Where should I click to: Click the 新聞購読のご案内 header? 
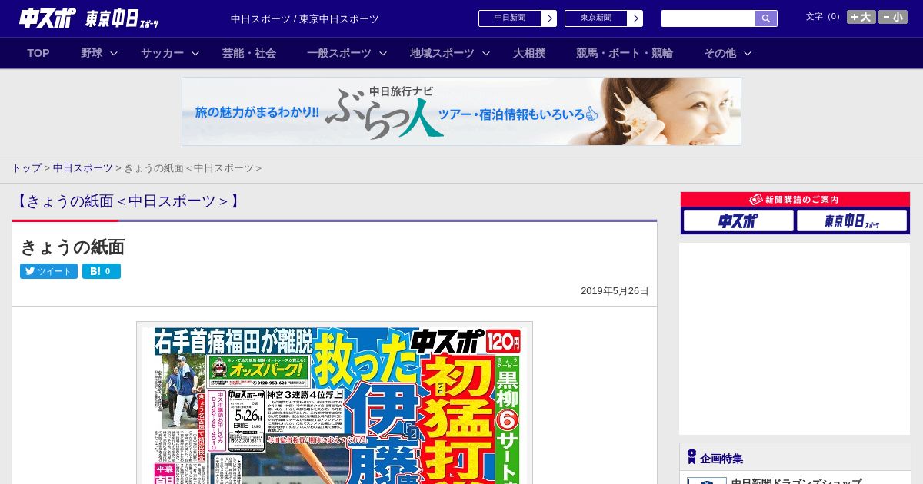click(795, 200)
